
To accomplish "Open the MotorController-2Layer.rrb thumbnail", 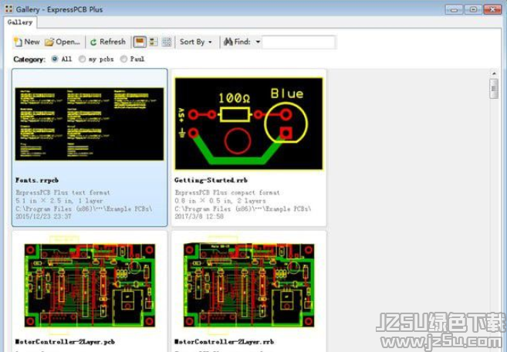I will pos(248,286).
